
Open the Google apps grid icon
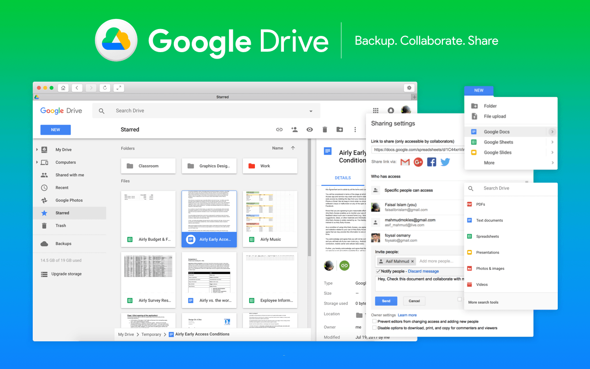coord(376,111)
